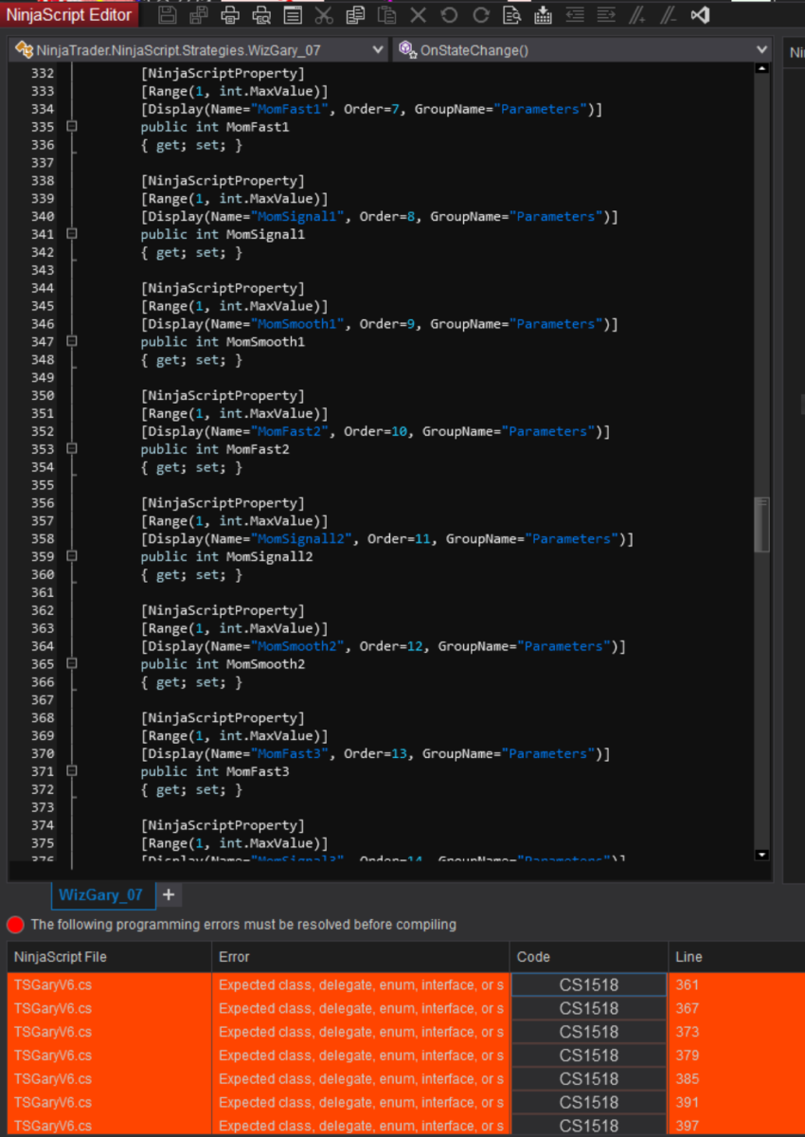Click the Redo arrow icon
This screenshot has height=1137, width=805.
[x=481, y=14]
